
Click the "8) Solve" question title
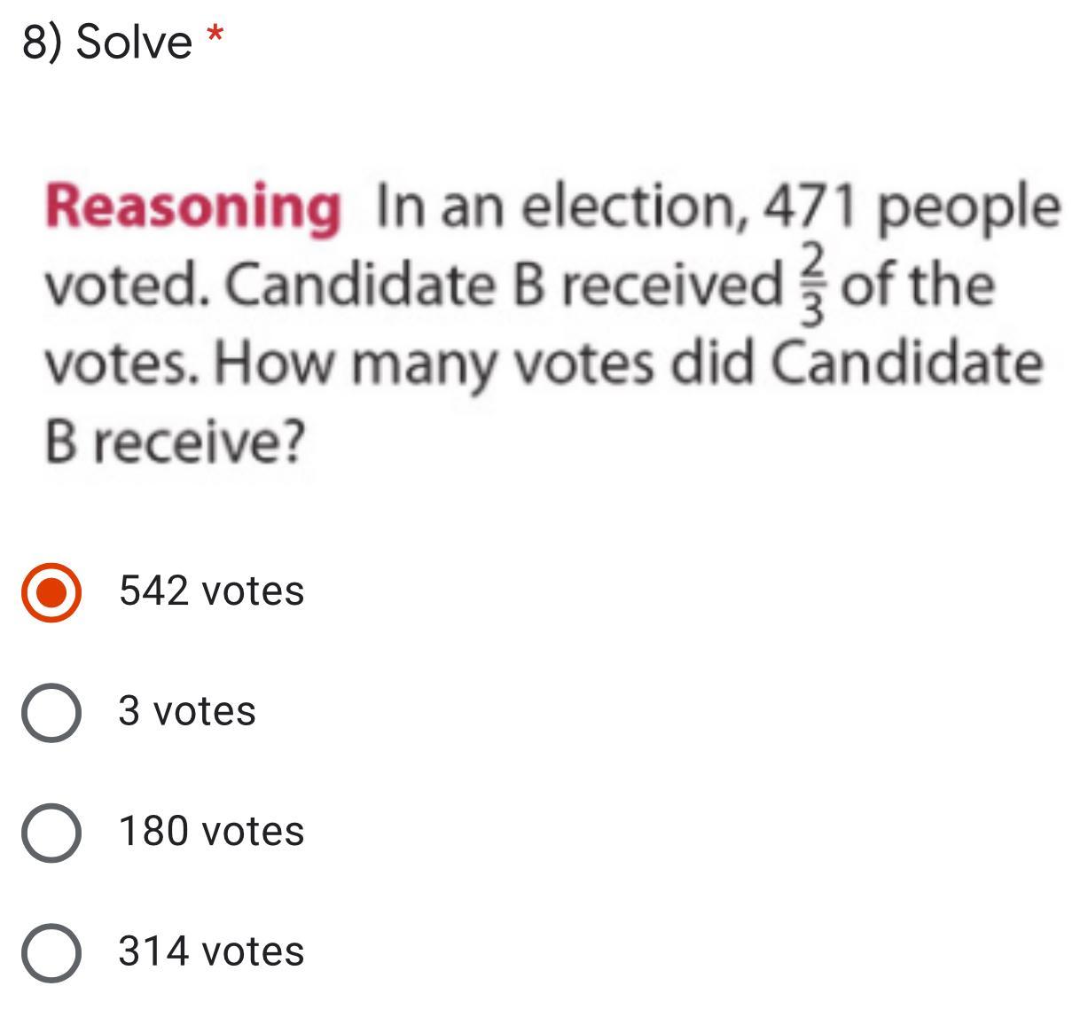tap(107, 42)
